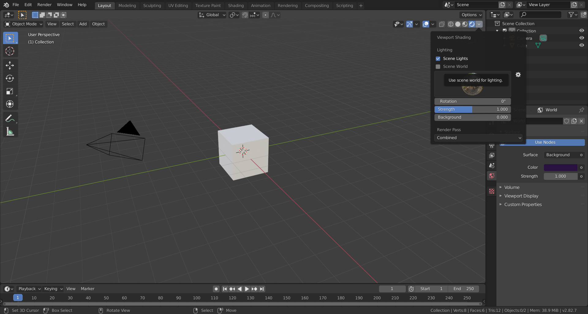
Task: Open the Playback popover in timeline
Action: 29,289
